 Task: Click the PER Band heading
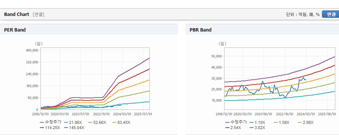pos(15,30)
